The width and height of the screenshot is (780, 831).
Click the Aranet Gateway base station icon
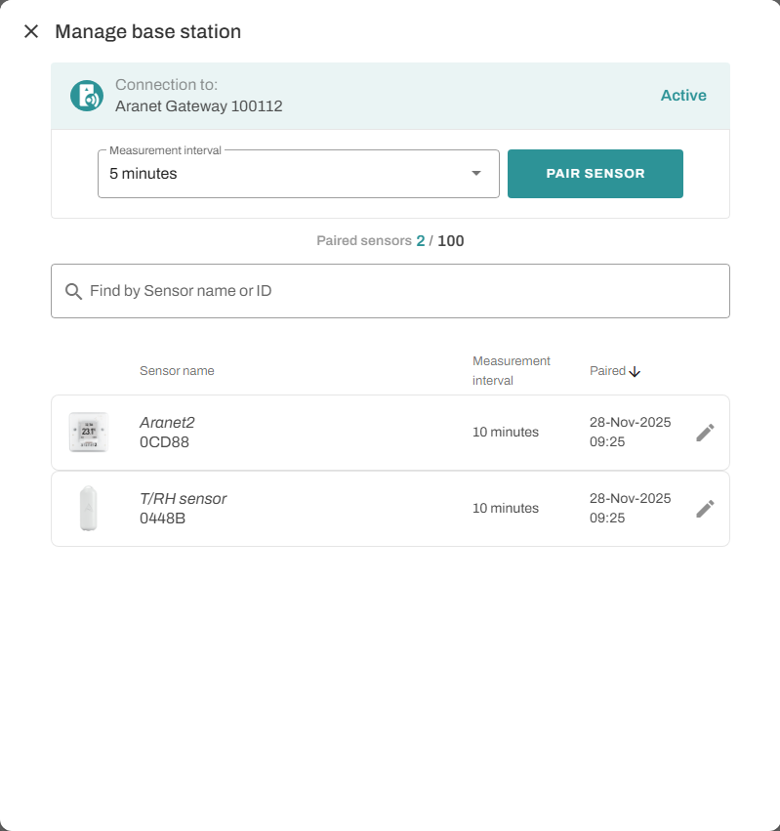click(x=87, y=96)
